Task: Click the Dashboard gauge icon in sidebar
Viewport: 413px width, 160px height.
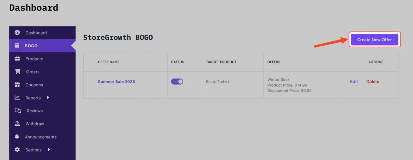Action: click(17, 33)
